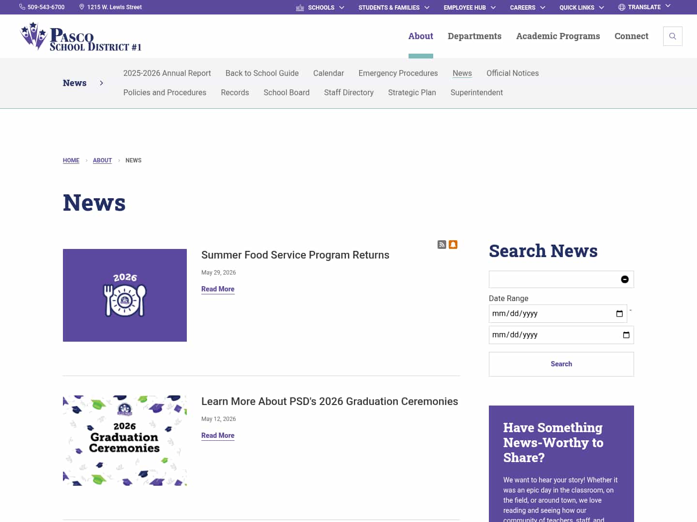Read More on Summer Food Service article

pos(218,289)
